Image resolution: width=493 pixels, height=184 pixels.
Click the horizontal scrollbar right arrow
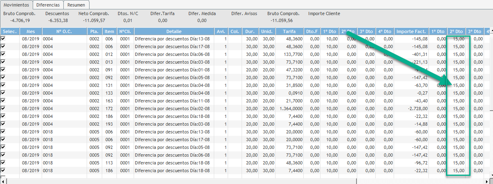[x=486, y=181]
